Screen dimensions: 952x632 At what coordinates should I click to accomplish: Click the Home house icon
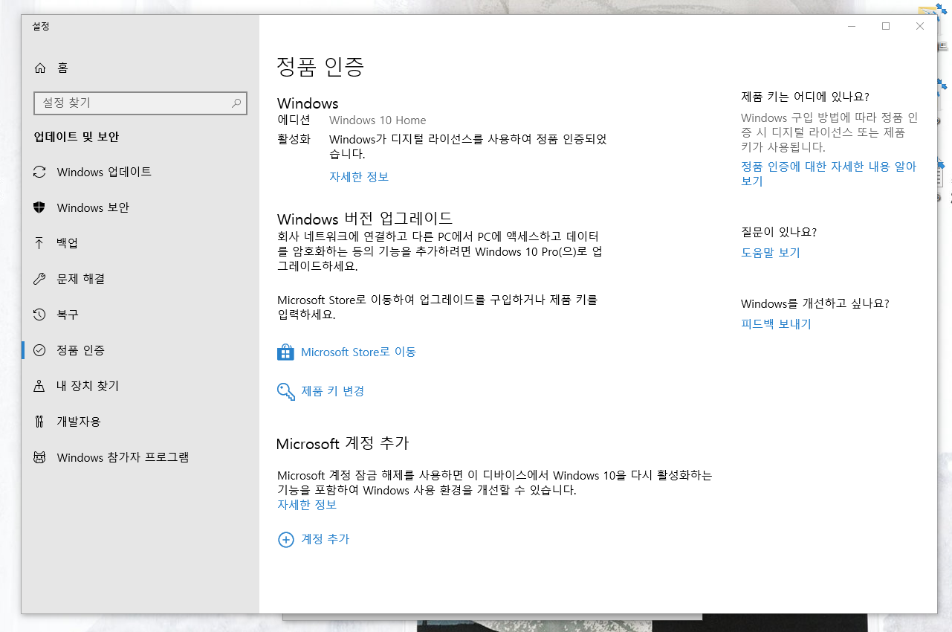40,68
